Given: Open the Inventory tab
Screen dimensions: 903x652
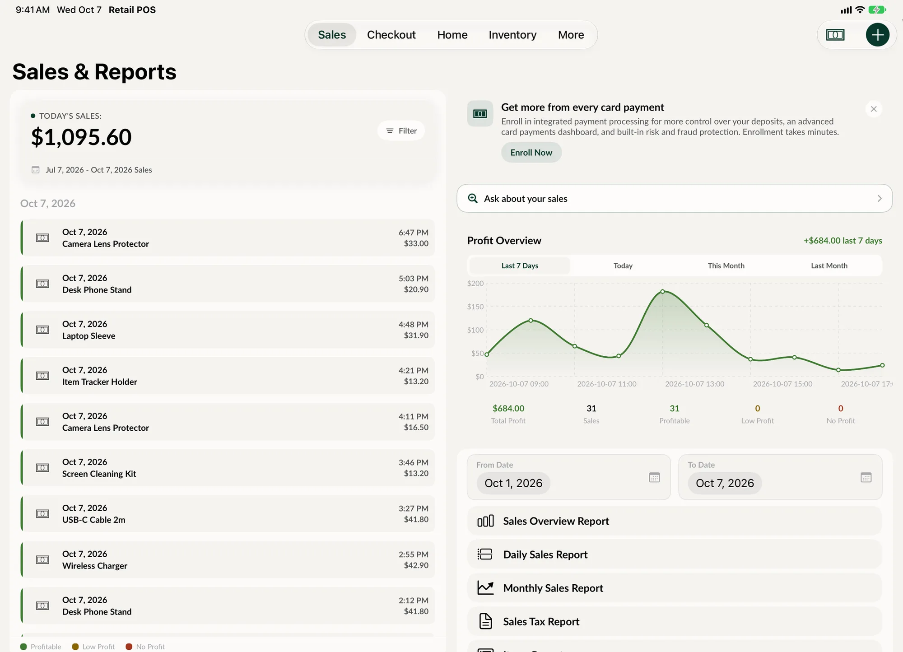Looking at the screenshot, I should 512,35.
